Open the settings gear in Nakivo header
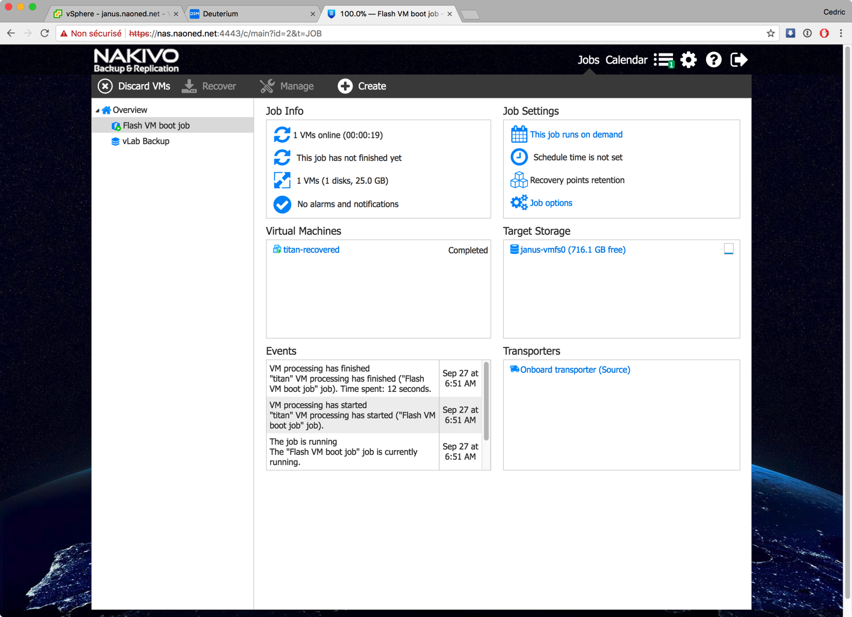This screenshot has height=617, width=852. click(x=689, y=59)
